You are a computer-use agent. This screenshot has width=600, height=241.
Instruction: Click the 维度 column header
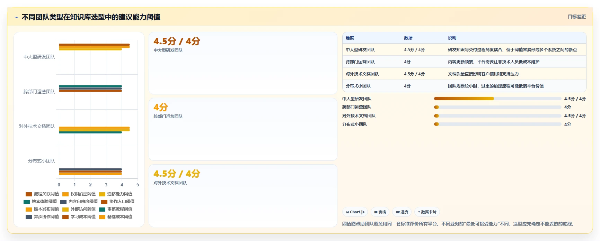tap(350, 38)
